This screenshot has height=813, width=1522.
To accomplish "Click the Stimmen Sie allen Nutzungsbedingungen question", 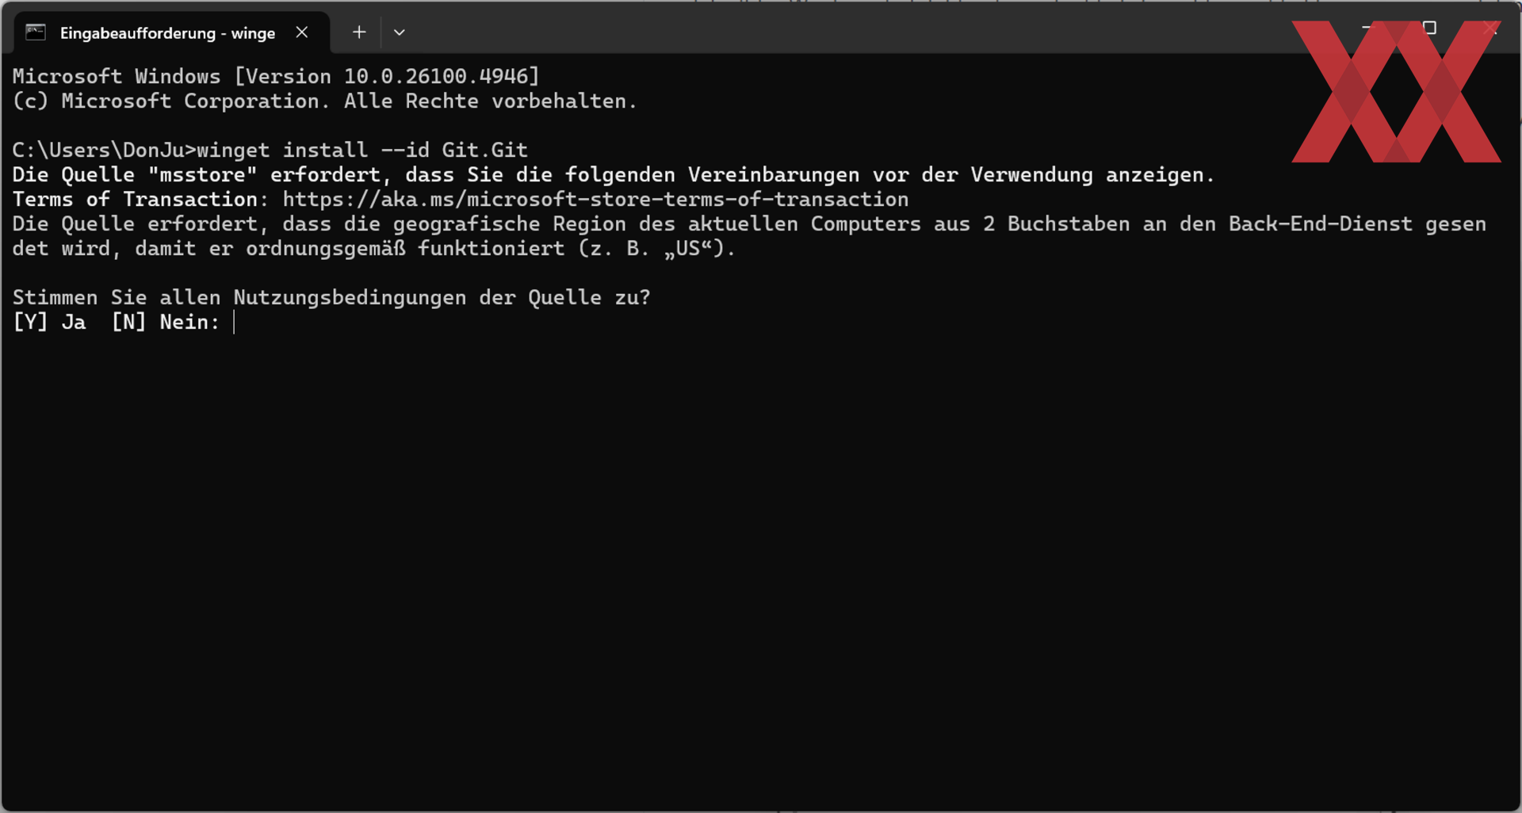I will pyautogui.click(x=331, y=298).
